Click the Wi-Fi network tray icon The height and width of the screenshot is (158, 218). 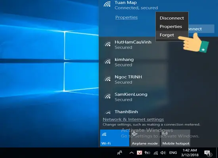pos(156,153)
